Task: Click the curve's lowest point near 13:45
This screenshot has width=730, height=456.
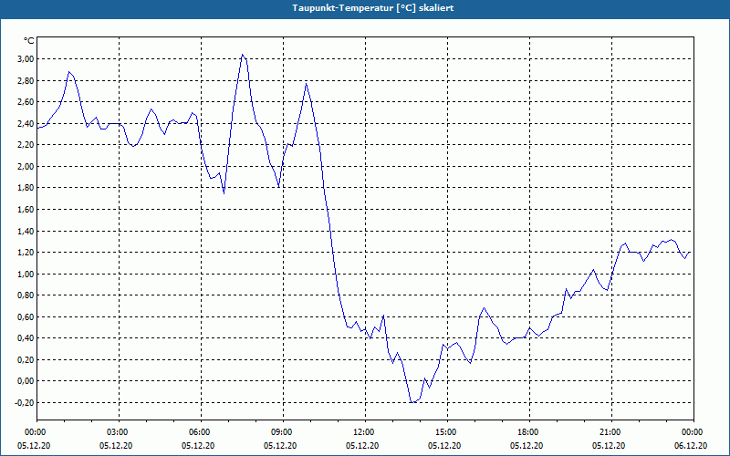Action: (412, 402)
